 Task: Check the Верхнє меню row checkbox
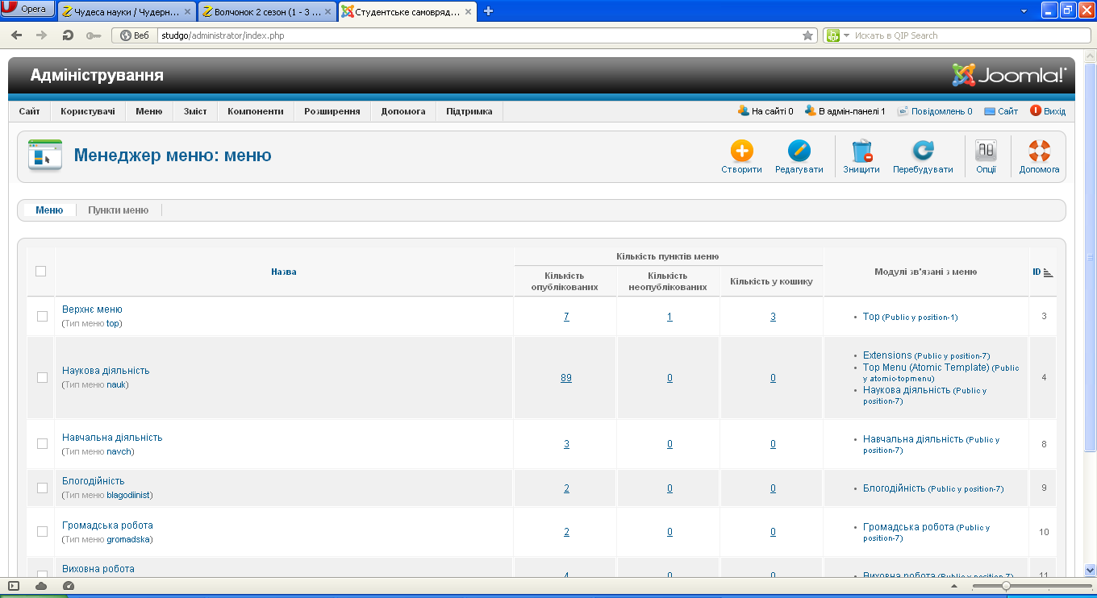[42, 316]
